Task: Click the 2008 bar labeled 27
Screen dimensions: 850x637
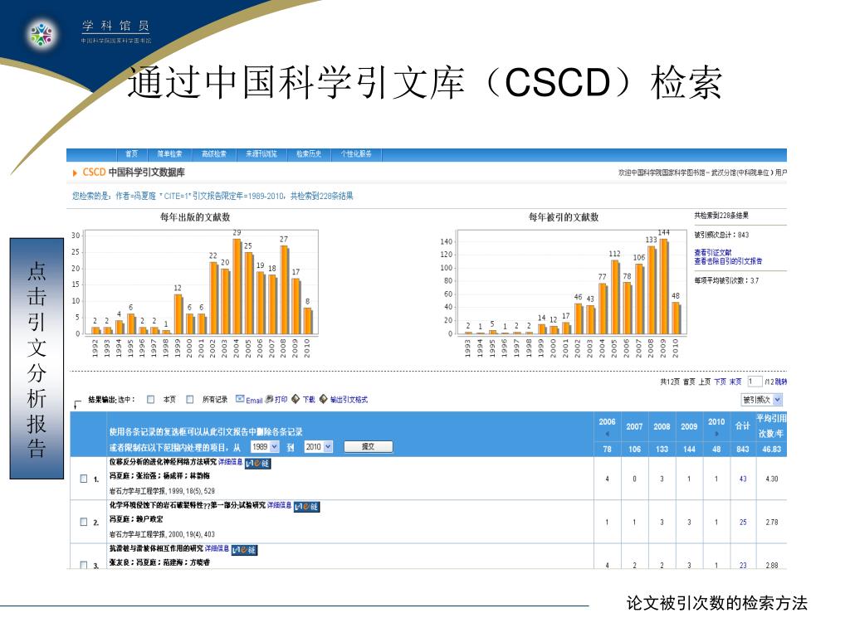Action: [284, 289]
